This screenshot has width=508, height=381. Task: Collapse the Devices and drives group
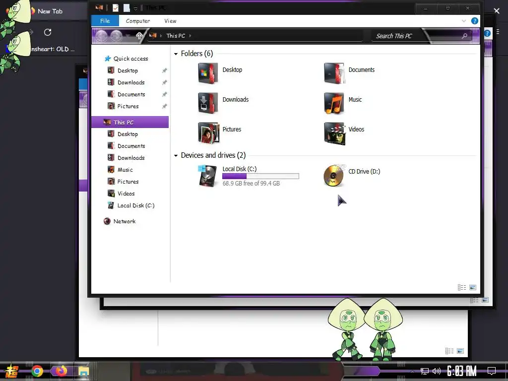pyautogui.click(x=176, y=156)
